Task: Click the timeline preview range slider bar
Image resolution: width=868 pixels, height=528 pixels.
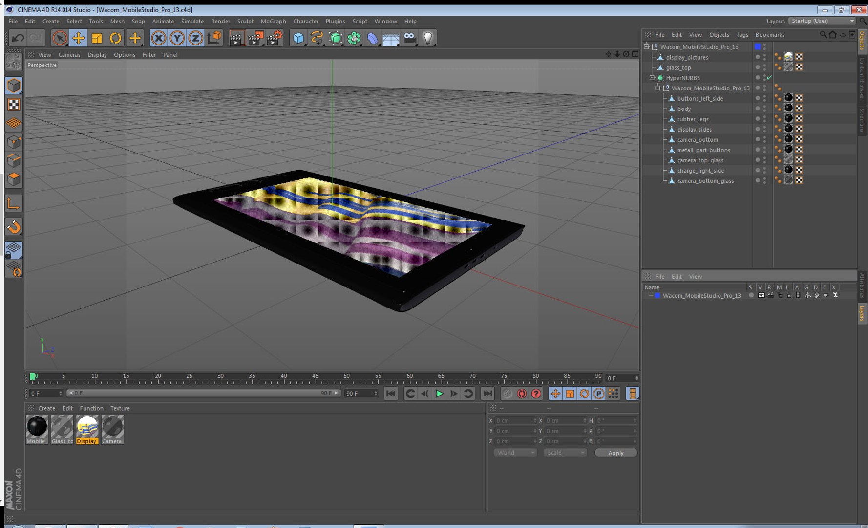Action: click(x=203, y=393)
